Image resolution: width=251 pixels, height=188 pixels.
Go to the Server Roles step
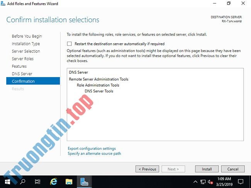tap(22, 59)
